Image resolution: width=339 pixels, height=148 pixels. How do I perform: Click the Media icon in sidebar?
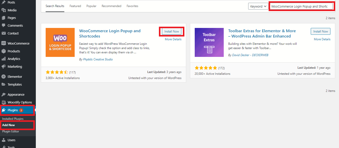[4, 10]
